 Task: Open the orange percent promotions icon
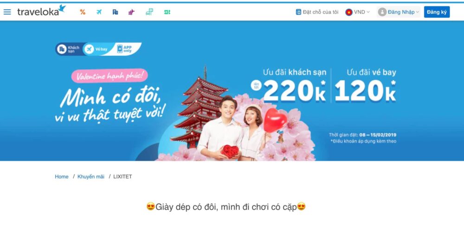pos(83,12)
